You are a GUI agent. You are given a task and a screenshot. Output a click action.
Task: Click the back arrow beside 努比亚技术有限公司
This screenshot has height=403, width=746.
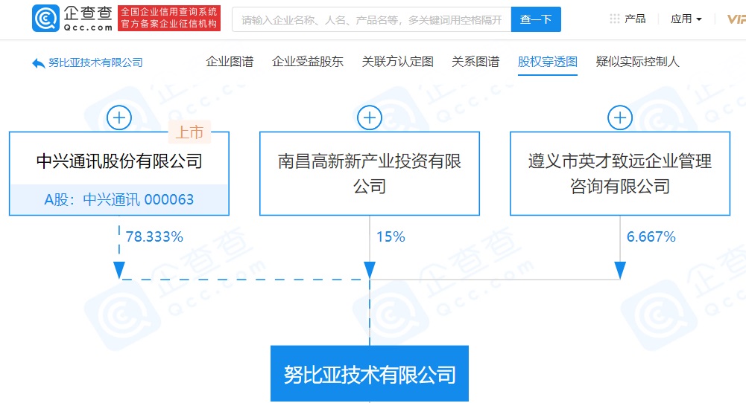tap(38, 63)
